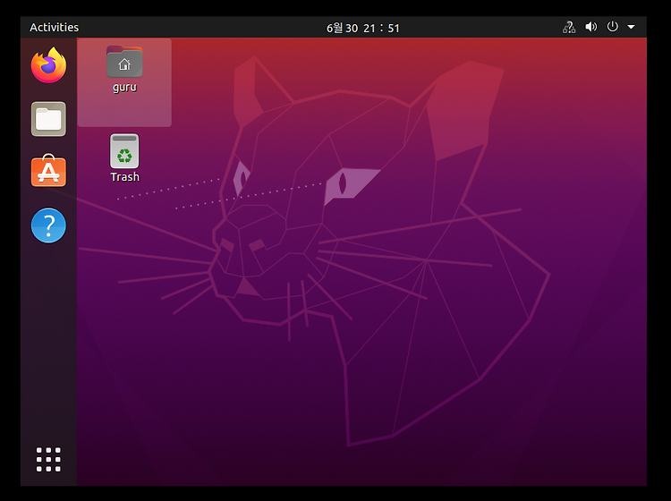671x501 pixels.
Task: Click the "guru" folder label
Action: coord(124,88)
